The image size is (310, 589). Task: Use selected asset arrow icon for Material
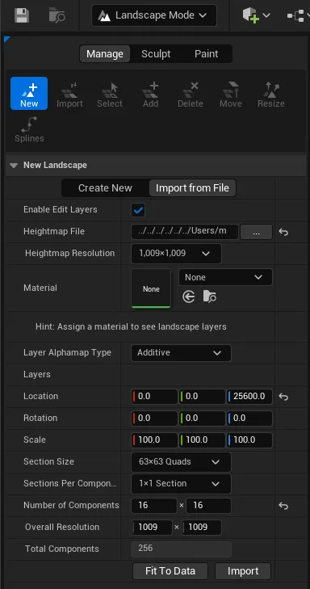pos(188,297)
